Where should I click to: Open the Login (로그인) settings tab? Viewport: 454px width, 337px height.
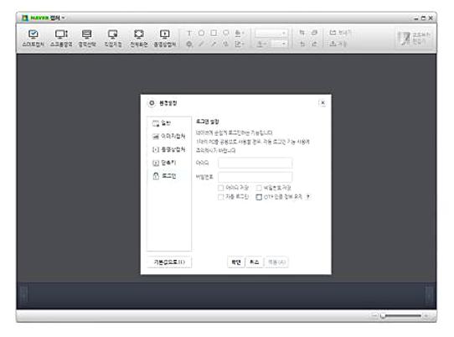pyautogui.click(x=169, y=176)
